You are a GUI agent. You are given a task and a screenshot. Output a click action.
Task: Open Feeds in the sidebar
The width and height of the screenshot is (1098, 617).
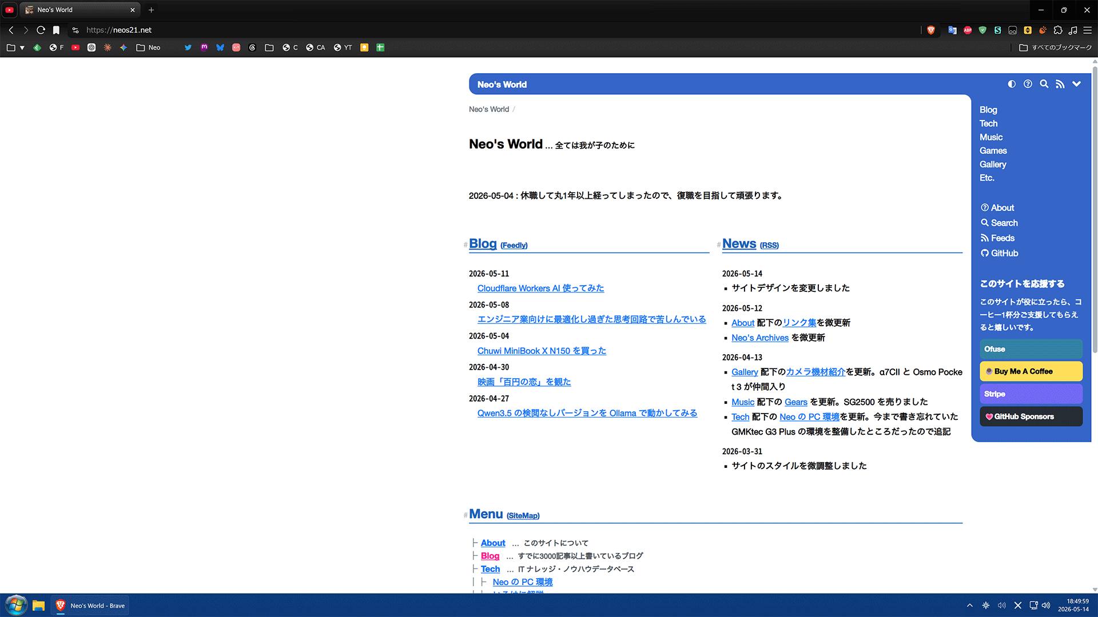tap(998, 238)
